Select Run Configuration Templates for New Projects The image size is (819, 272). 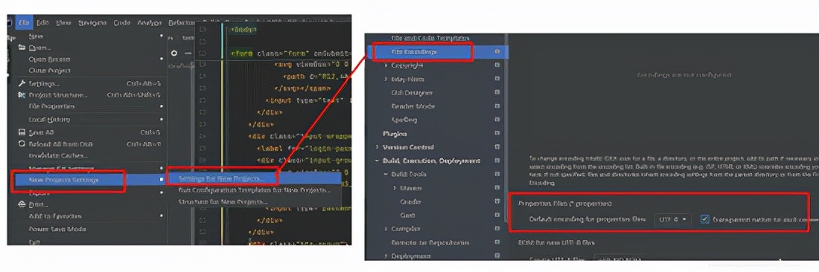pos(255,190)
